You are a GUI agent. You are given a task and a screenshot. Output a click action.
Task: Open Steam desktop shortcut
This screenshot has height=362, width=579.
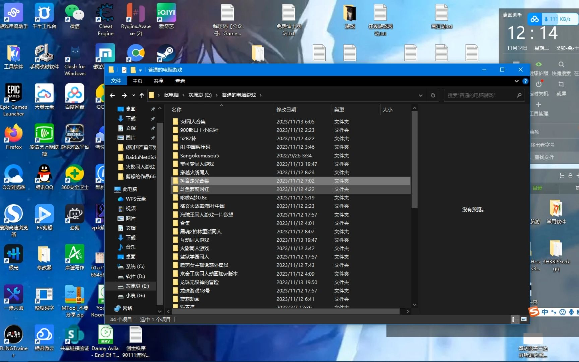[x=166, y=53]
